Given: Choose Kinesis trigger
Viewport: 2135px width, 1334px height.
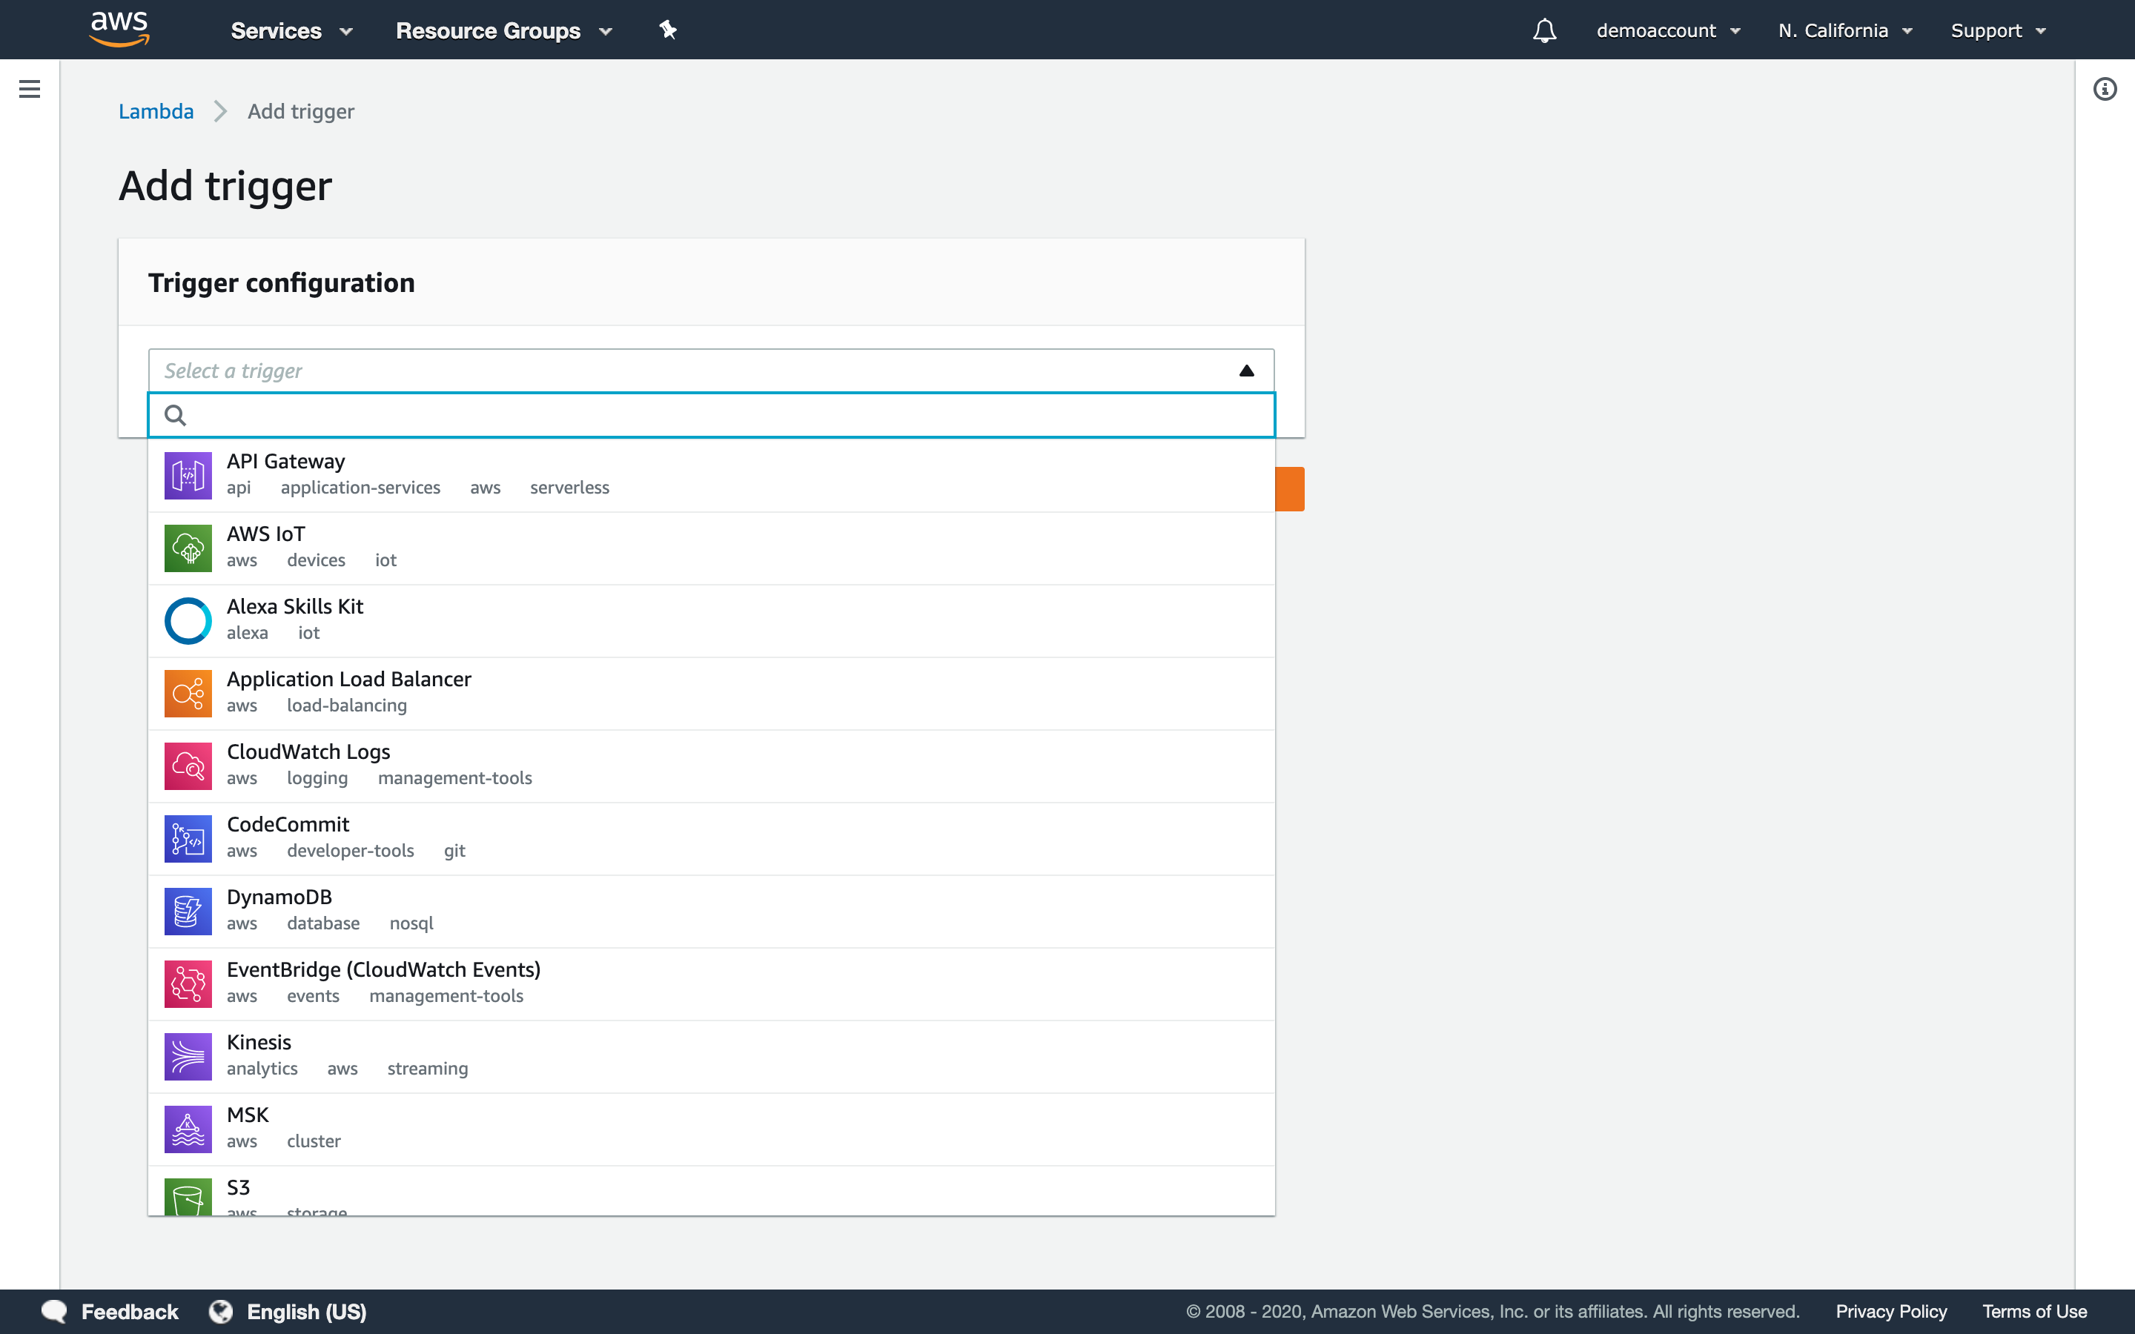Looking at the screenshot, I should point(711,1057).
